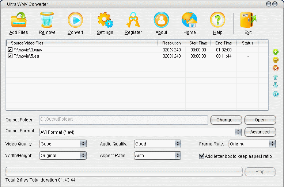This screenshot has width=284, height=187.
Task: Select the F:\movie\3.wmv file name
Action: tap(28, 50)
